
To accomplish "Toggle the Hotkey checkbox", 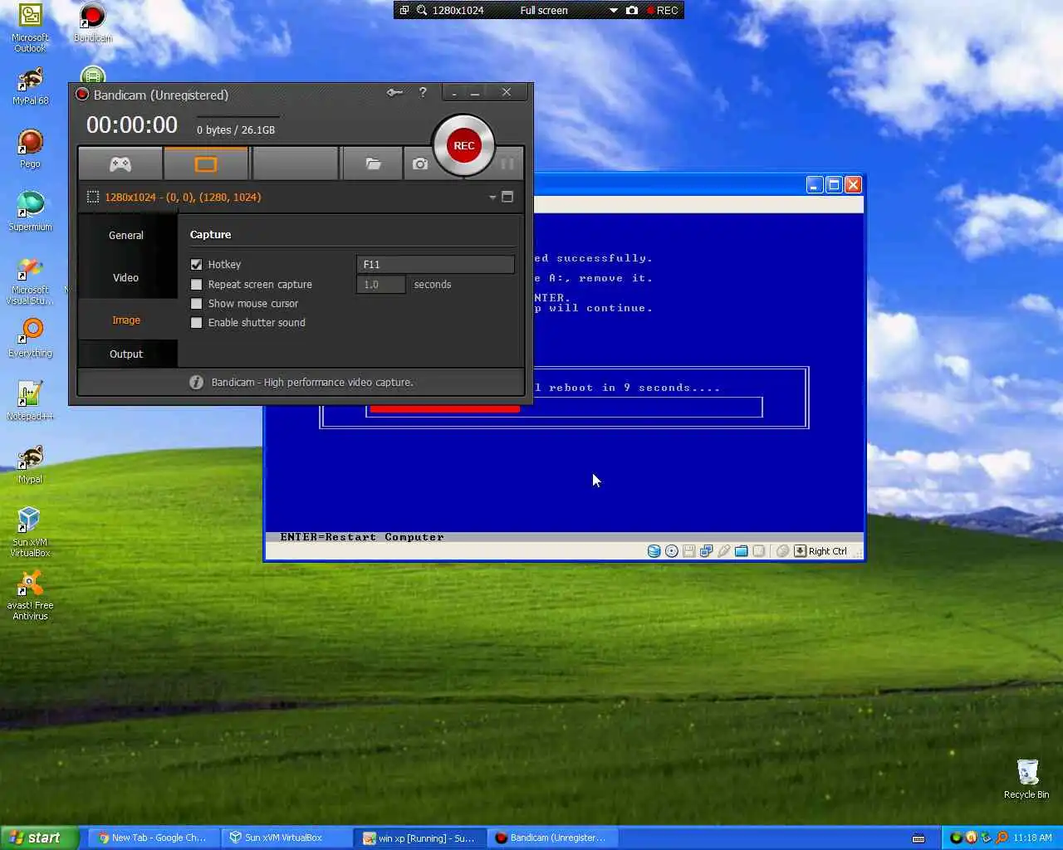I will (197, 265).
